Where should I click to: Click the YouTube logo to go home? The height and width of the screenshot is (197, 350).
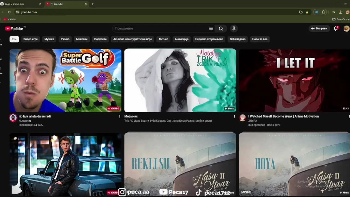click(14, 28)
